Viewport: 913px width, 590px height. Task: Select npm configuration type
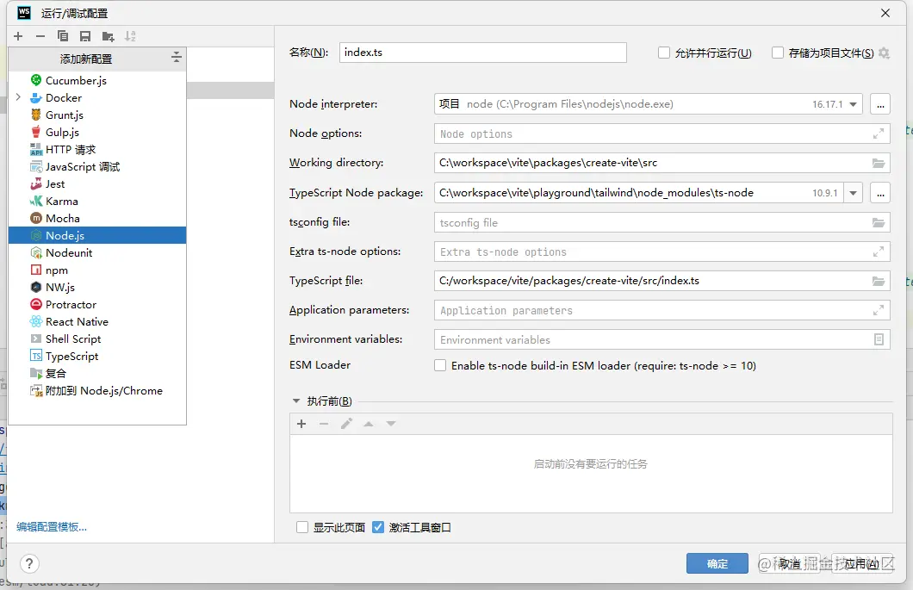(97, 270)
